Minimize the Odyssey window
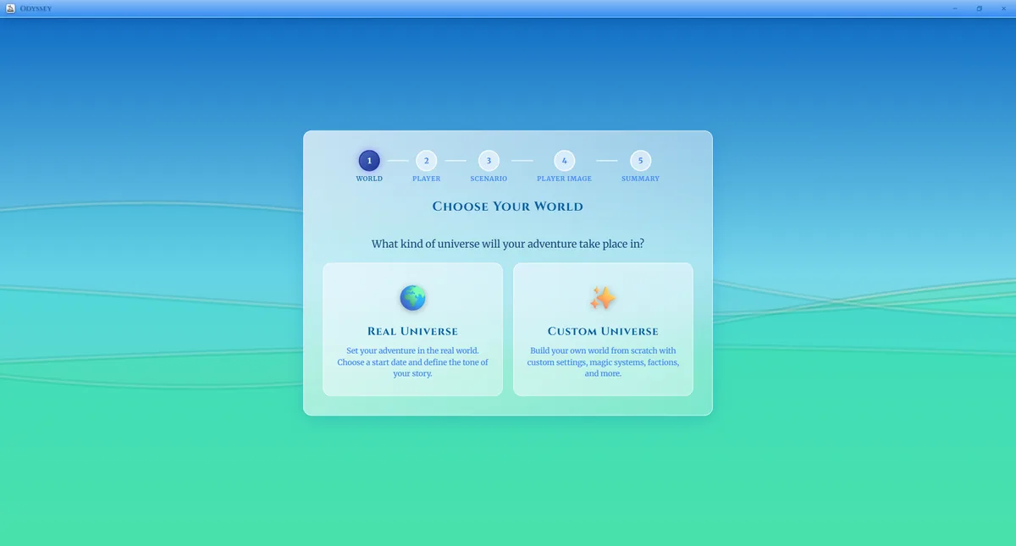1016x546 pixels. tap(955, 8)
